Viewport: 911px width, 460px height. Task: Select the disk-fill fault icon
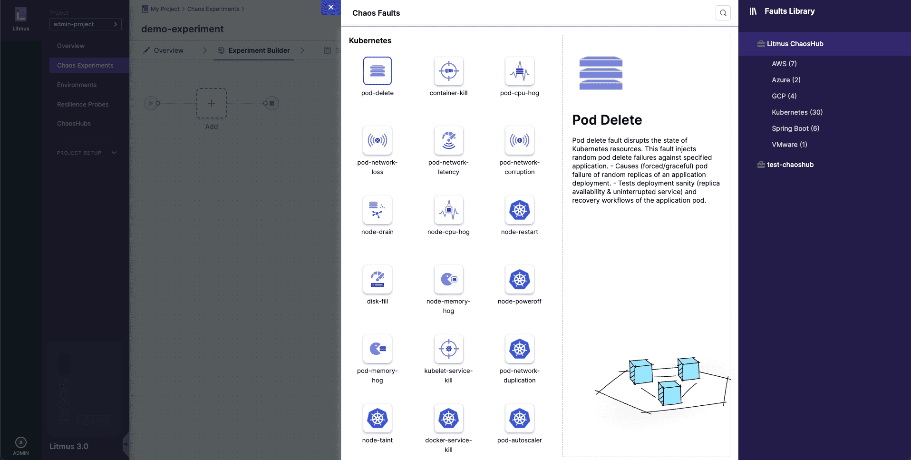378,279
